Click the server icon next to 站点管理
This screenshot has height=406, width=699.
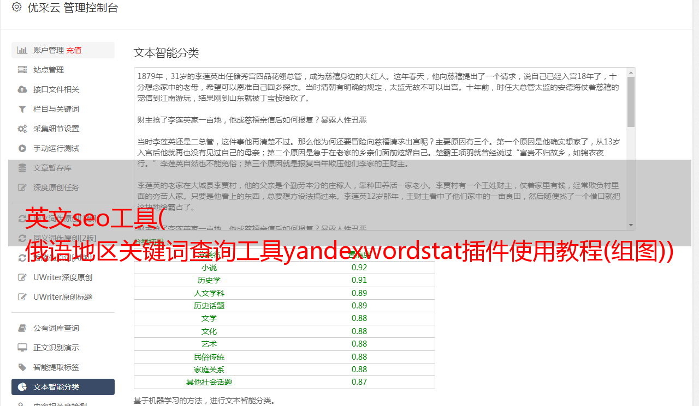[x=22, y=70]
